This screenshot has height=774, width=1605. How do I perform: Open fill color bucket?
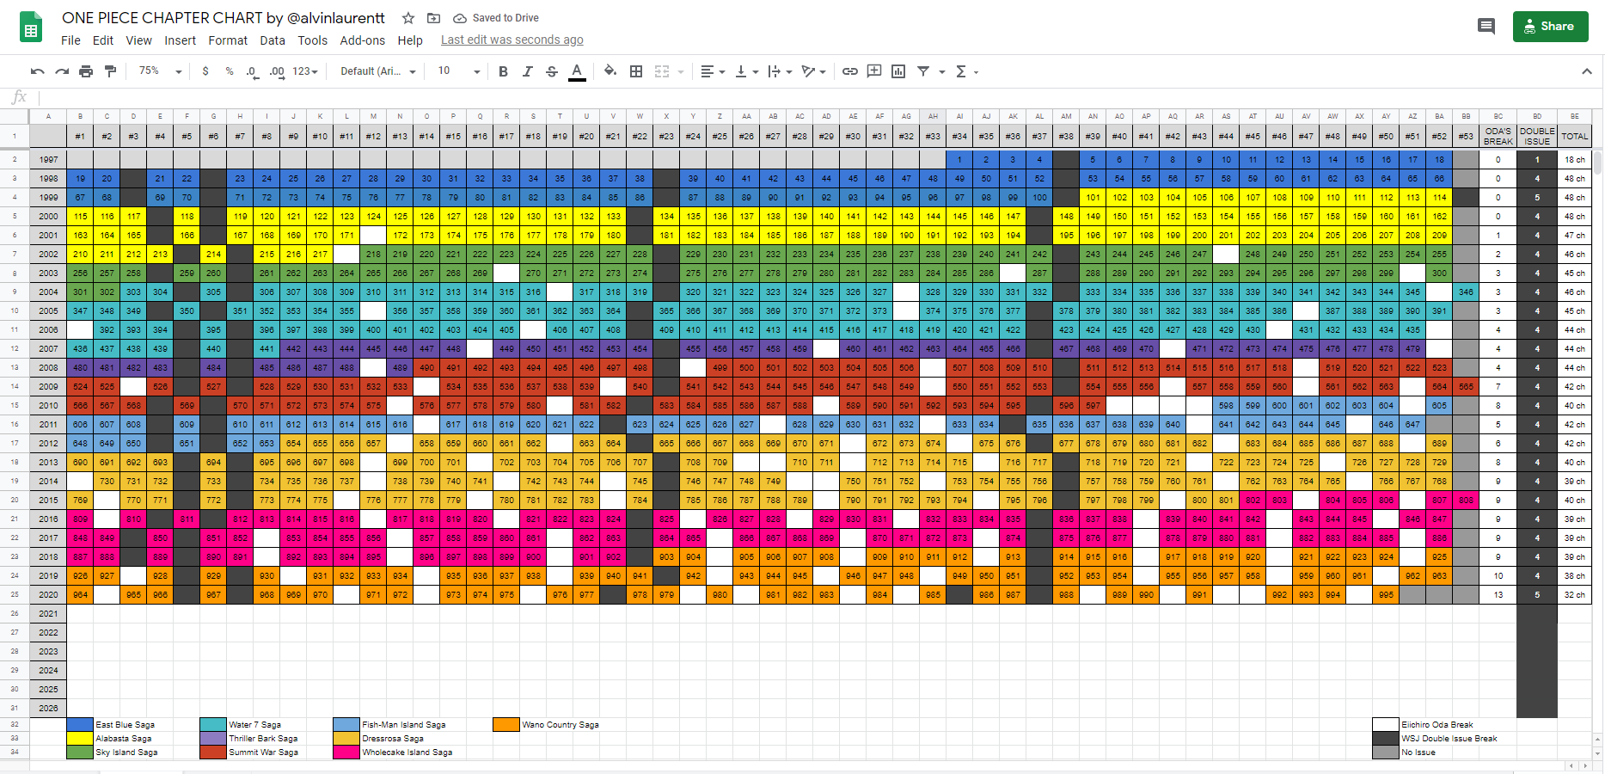pyautogui.click(x=610, y=71)
